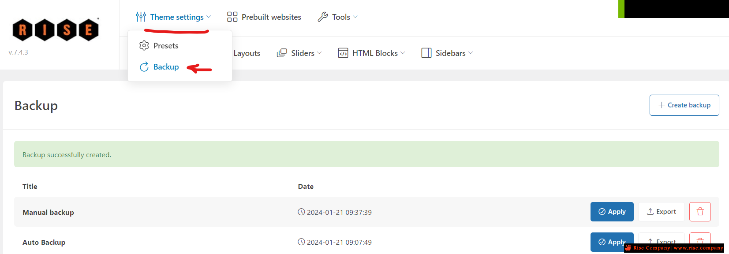Click the Backup refresh icon
This screenshot has width=729, height=254.
[x=144, y=67]
